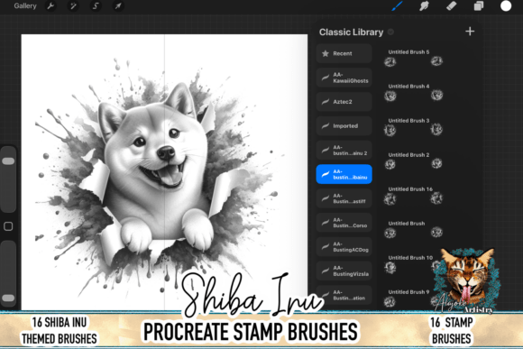Select the AA-Bustin...ation brush set
Image resolution: width=523 pixels, height=349 pixels.
pos(344,295)
